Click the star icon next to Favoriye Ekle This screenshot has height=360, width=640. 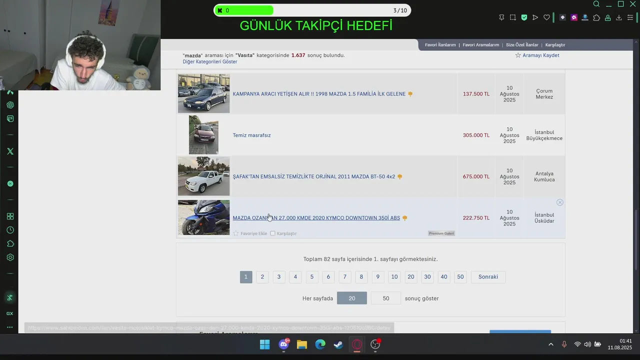236,233
